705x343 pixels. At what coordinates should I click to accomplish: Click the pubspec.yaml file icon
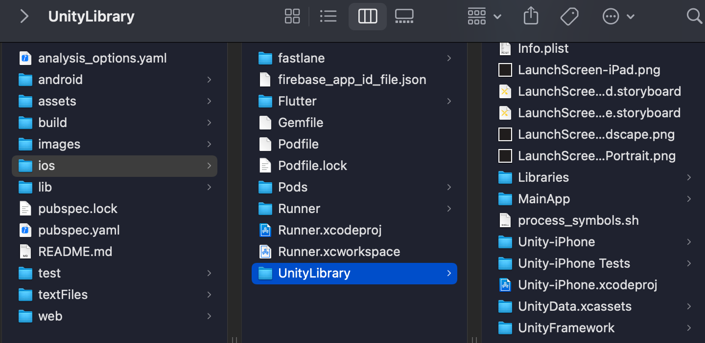point(25,230)
